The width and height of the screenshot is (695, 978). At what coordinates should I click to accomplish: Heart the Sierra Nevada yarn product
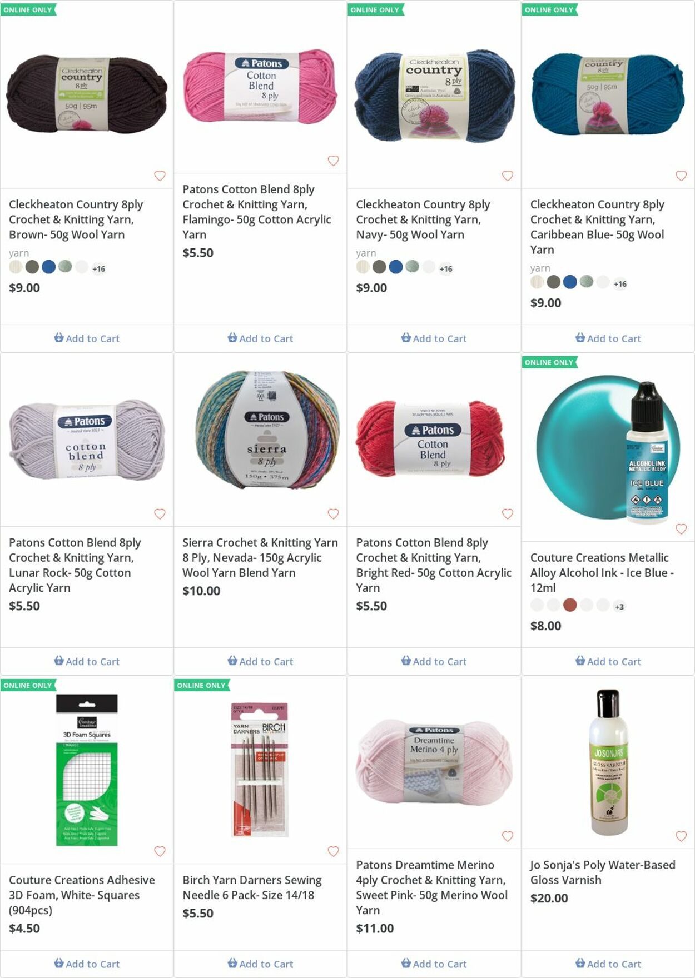(333, 514)
